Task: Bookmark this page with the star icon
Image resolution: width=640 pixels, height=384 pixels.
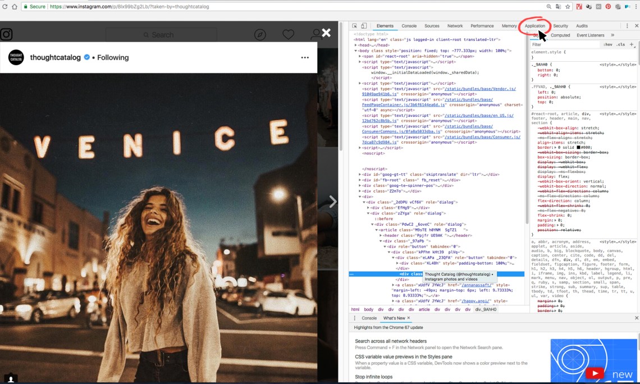Action: point(568,7)
